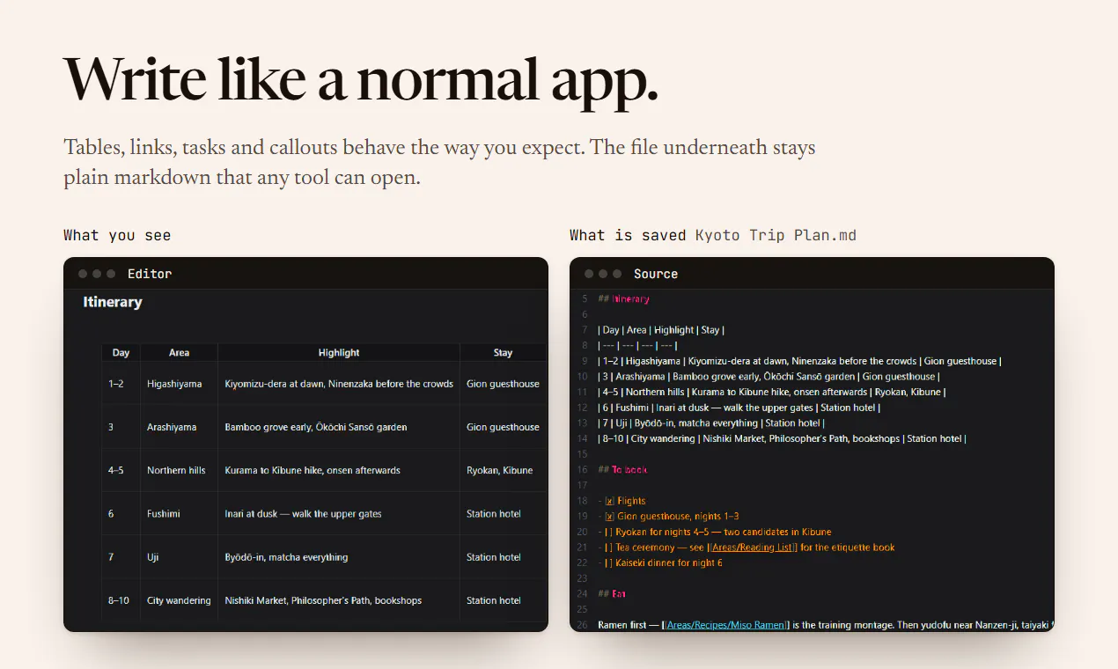1118x669 pixels.
Task: Click the "## Eat" line in Source
Action: point(612,593)
